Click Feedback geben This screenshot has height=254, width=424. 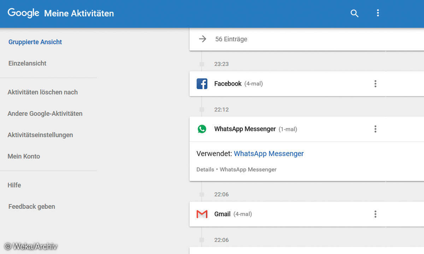point(32,207)
